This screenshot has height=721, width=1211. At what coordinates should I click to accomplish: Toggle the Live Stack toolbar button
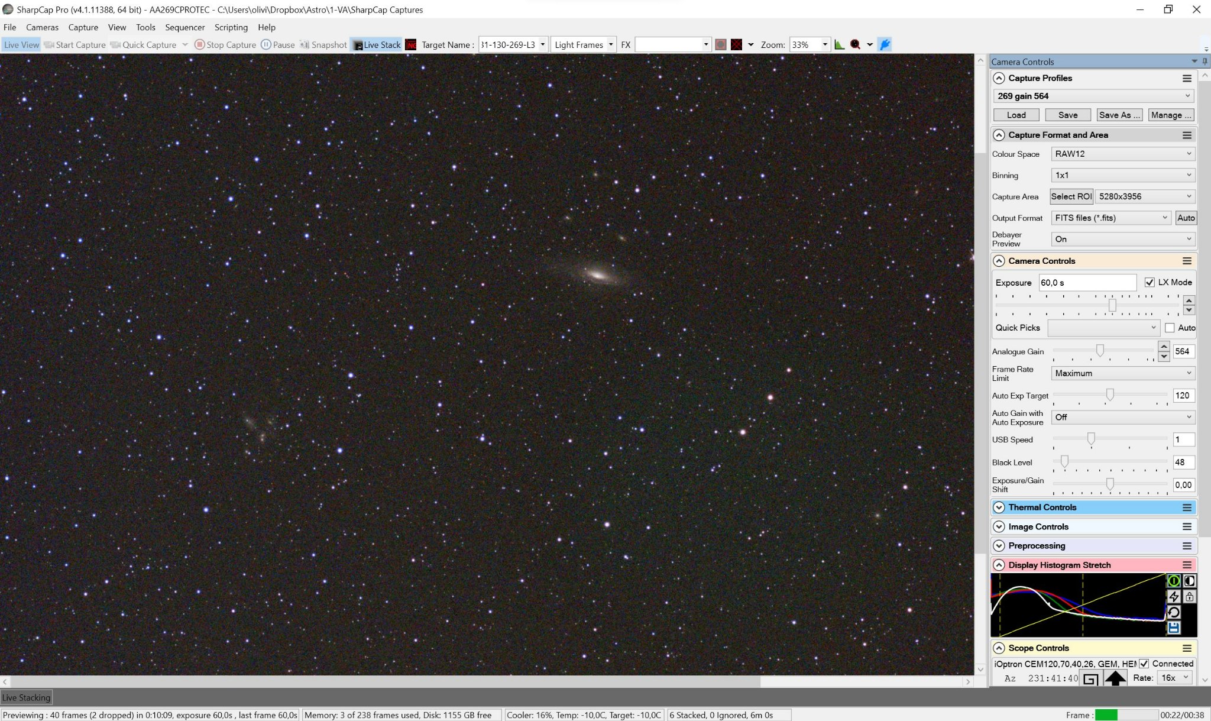point(377,45)
